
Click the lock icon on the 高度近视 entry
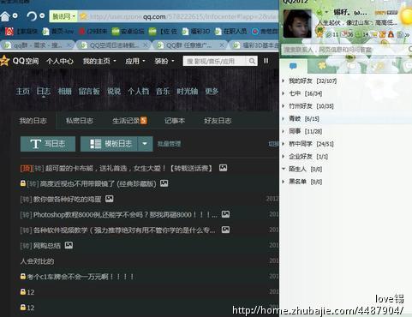tap(23, 183)
